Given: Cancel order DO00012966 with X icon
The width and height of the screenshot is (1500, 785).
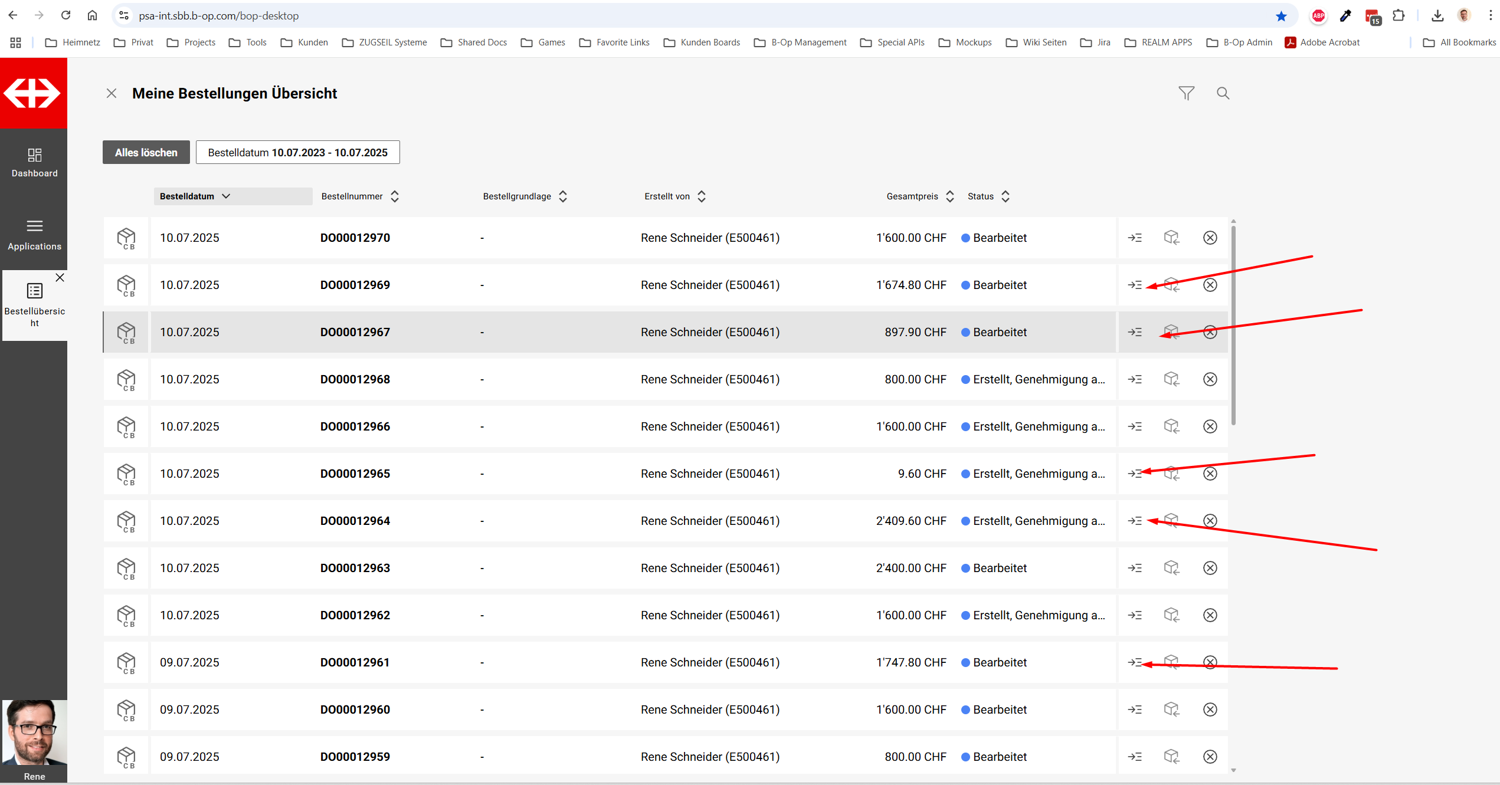Looking at the screenshot, I should pos(1210,426).
